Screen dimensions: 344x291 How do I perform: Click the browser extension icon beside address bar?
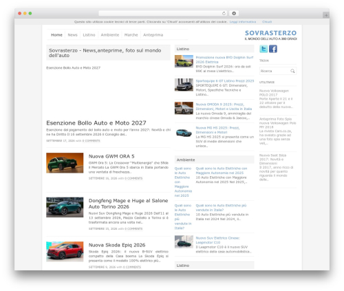(234, 13)
